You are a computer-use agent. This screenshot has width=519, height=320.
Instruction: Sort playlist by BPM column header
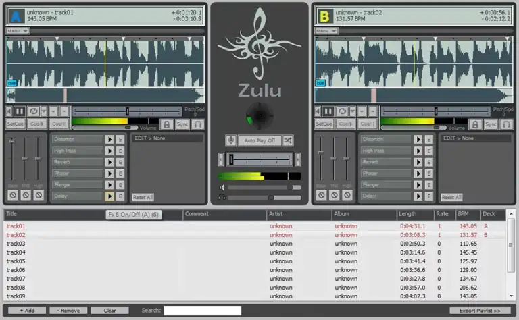coord(468,214)
